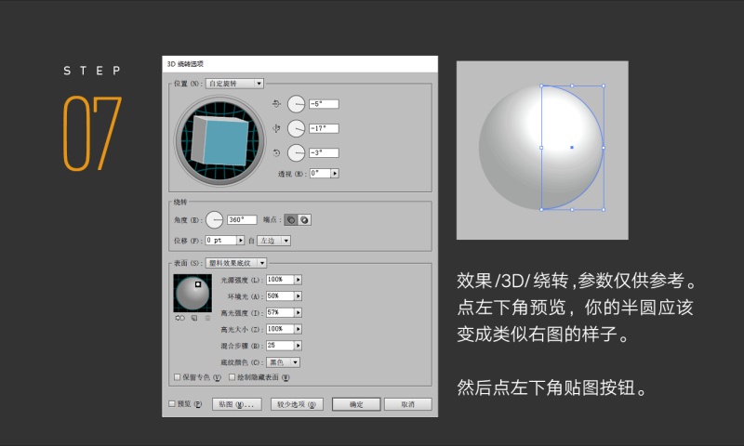The height and width of the screenshot is (446, 744).
Task: Toggle the 预览 preview checkbox
Action: (x=172, y=404)
